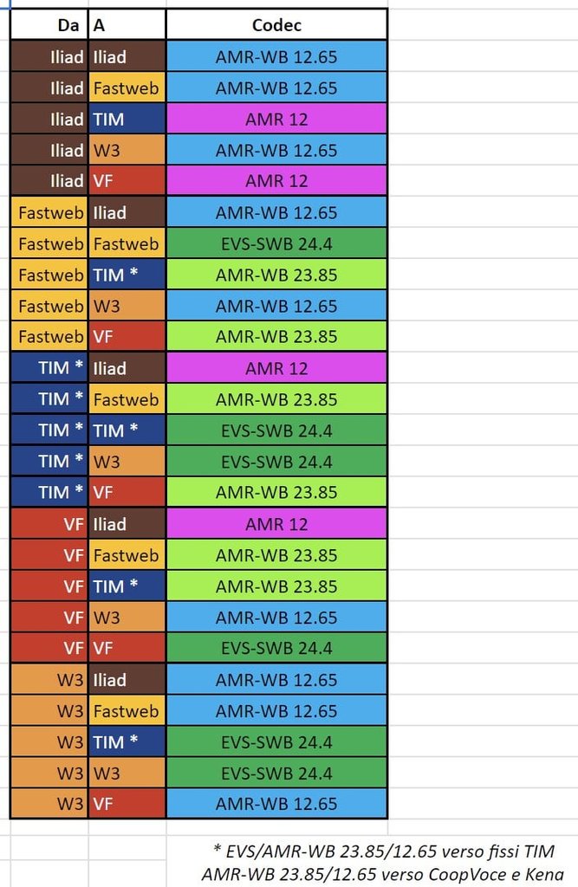
Task: Select the codec cell for Fastweb to VF
Action: 276,337
